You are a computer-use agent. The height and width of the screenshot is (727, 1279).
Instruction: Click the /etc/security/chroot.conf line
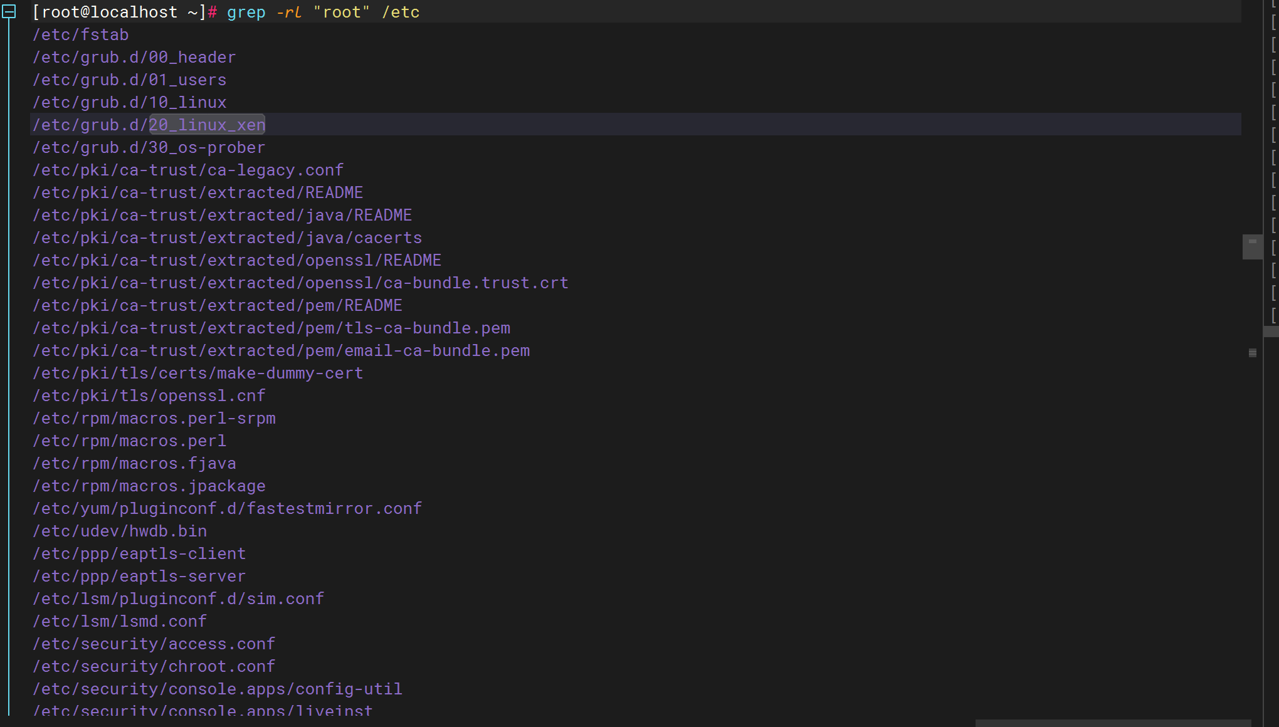[x=154, y=666]
